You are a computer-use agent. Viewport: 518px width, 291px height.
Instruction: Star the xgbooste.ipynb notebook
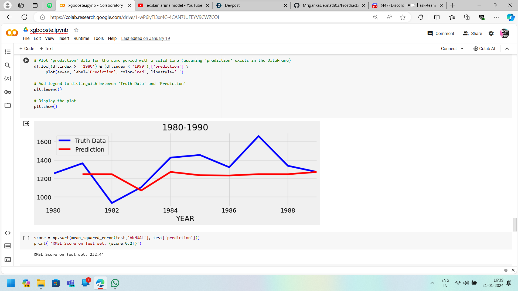(x=76, y=30)
